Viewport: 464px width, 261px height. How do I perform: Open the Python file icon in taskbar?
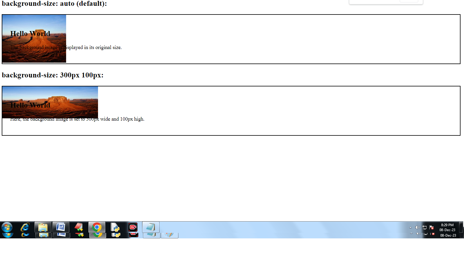pyautogui.click(x=115, y=227)
